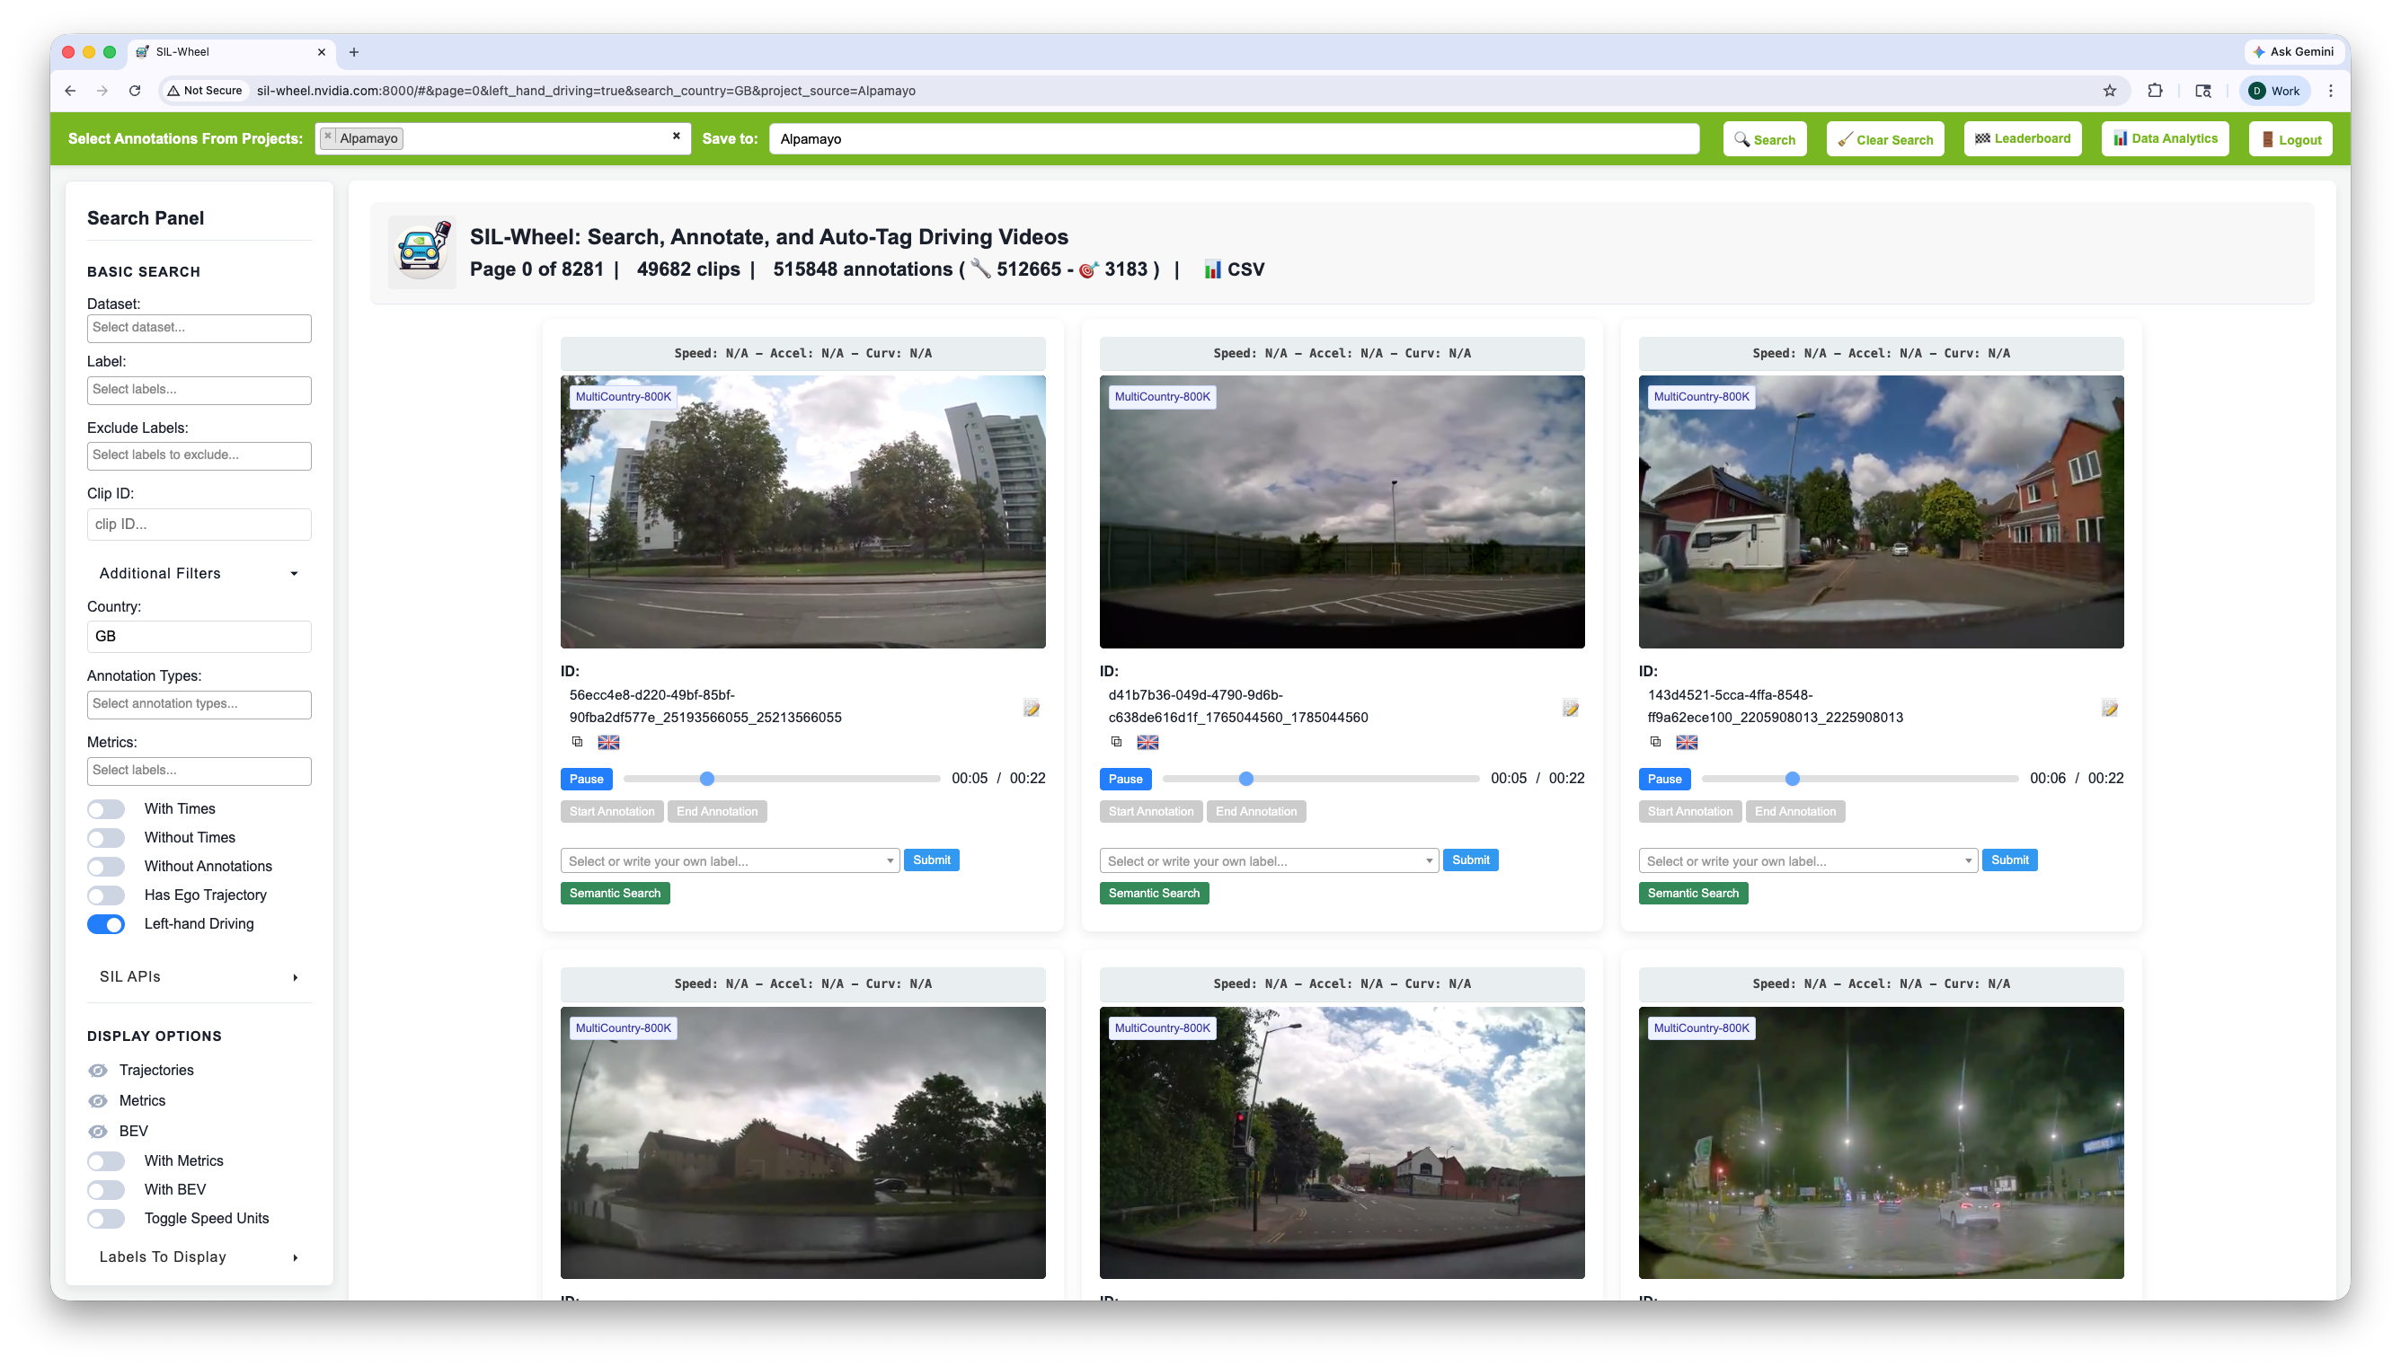The height and width of the screenshot is (1367, 2401).
Task: Copy ID of clip 143d4521
Action: pos(1655,742)
